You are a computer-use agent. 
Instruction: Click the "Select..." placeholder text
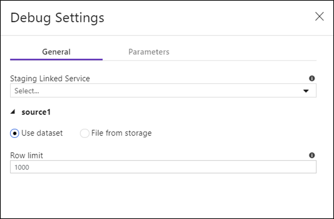coord(27,91)
